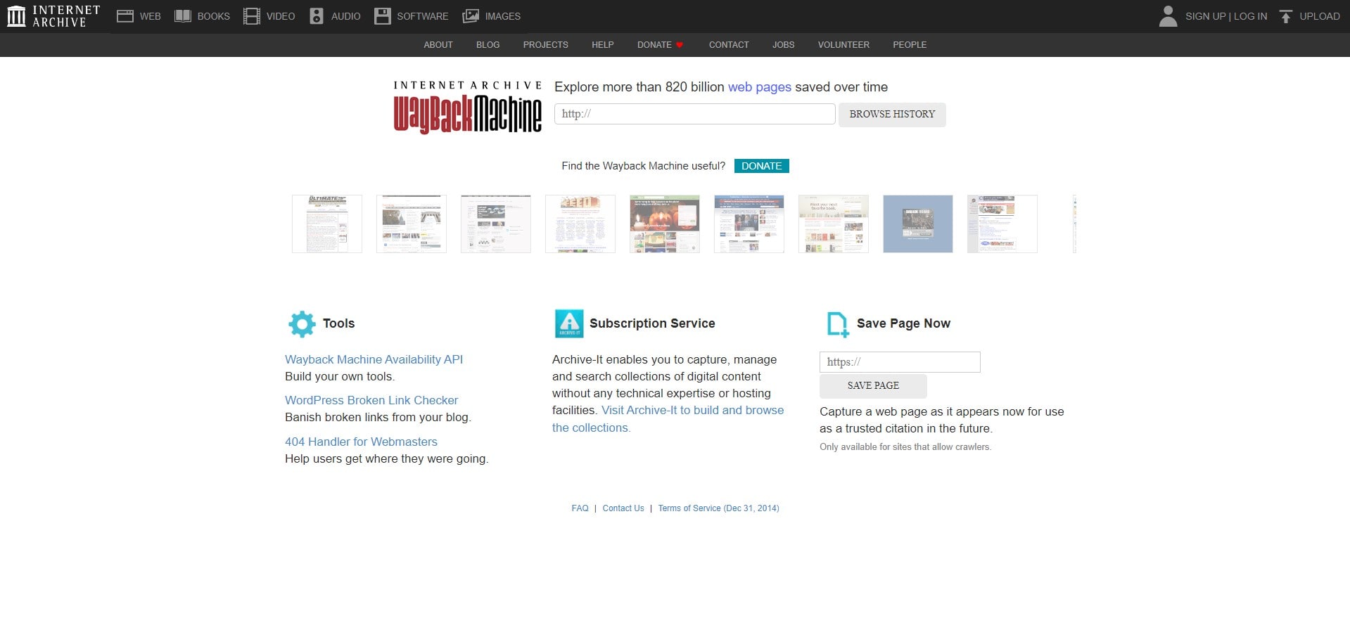
Task: Open the candle and pumpkins thumbnail
Action: coord(665,224)
